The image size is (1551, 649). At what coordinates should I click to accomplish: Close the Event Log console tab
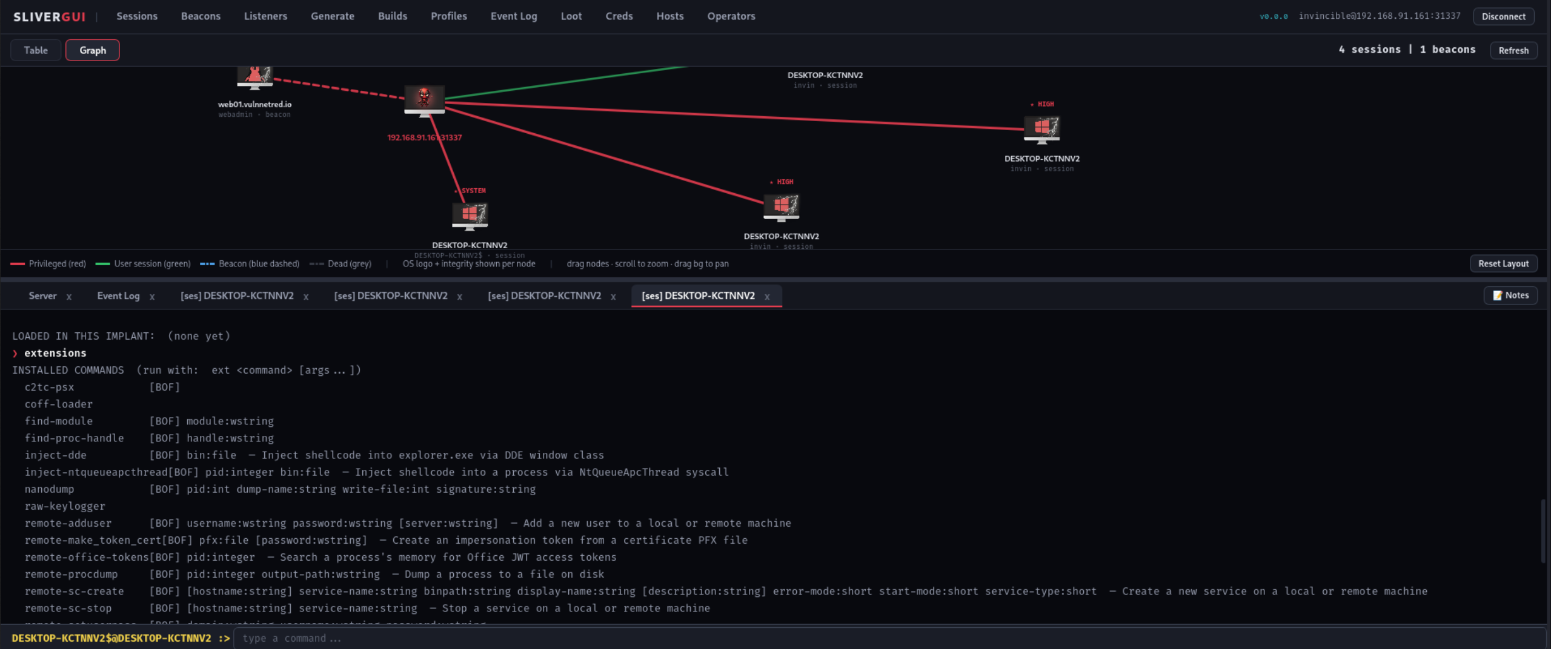152,297
